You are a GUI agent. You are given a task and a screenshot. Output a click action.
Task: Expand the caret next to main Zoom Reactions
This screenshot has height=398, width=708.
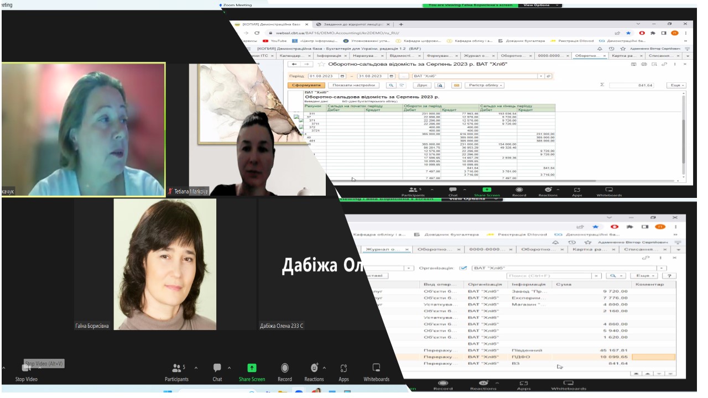[324, 368]
